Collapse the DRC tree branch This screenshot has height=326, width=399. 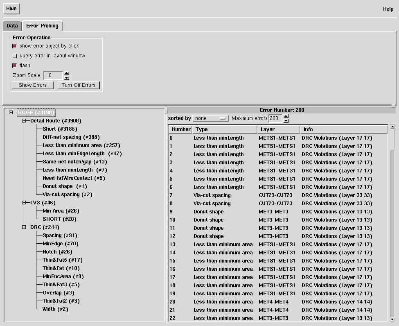24,227
